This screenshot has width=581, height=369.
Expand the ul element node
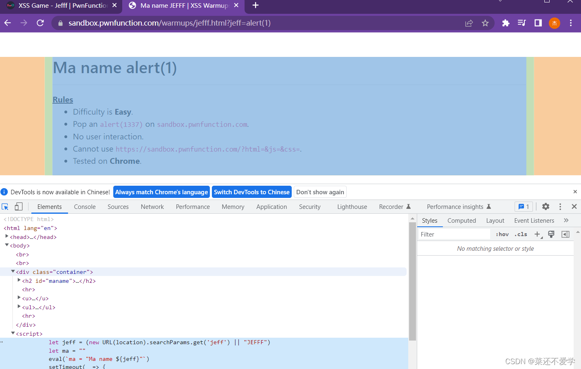[19, 307]
